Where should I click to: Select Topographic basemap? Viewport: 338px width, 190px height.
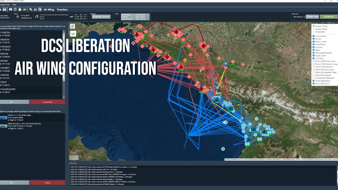(313, 32)
